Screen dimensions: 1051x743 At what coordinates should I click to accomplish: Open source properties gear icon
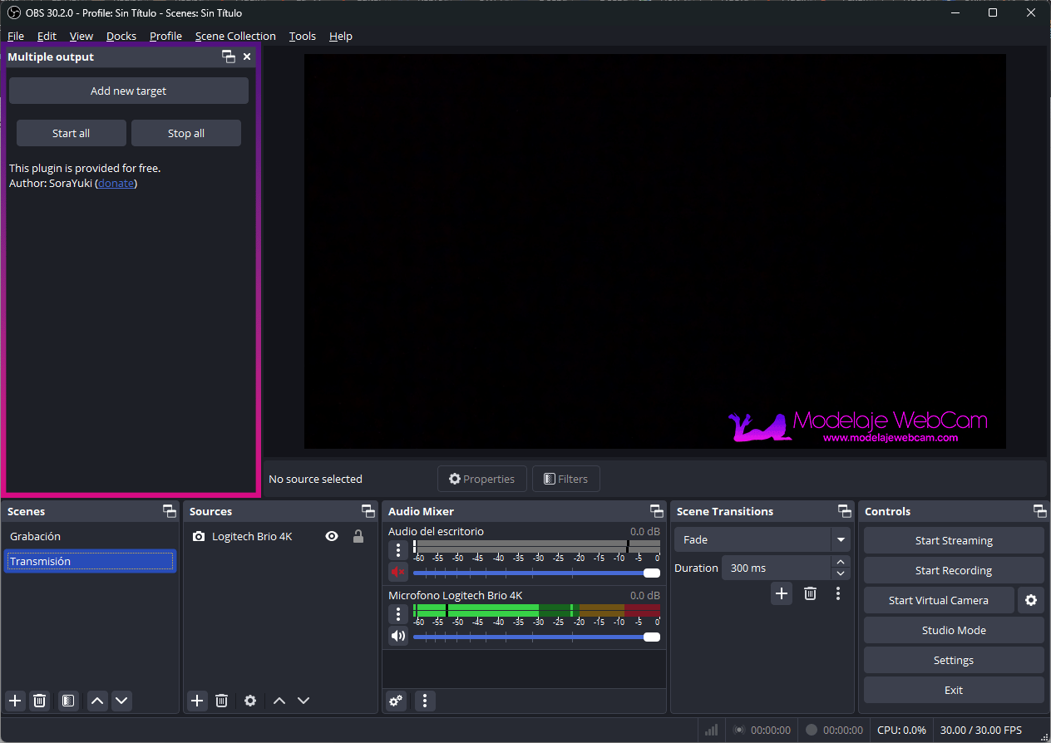250,701
